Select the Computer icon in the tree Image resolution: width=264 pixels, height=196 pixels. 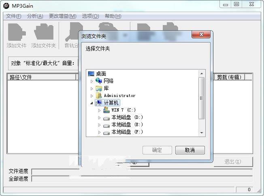coord(99,103)
